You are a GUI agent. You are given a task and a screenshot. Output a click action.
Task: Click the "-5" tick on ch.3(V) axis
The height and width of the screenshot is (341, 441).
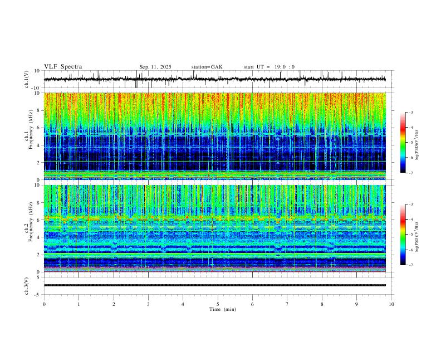[37, 295]
